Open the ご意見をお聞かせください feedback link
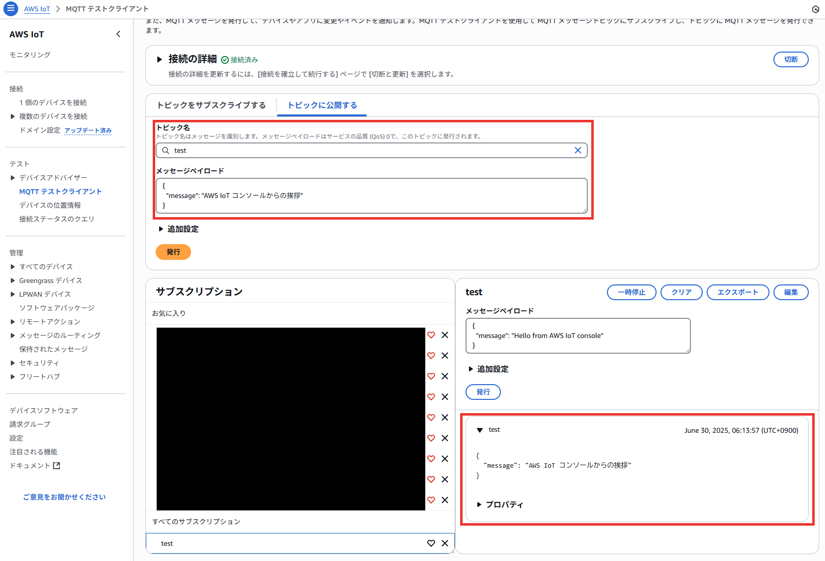The image size is (825, 561). 64,497
